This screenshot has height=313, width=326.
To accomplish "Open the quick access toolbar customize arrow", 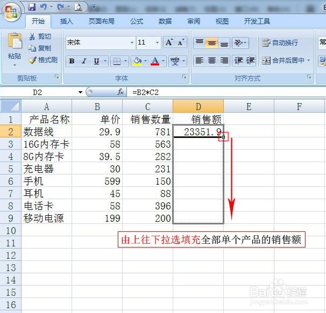I will click(94, 7).
